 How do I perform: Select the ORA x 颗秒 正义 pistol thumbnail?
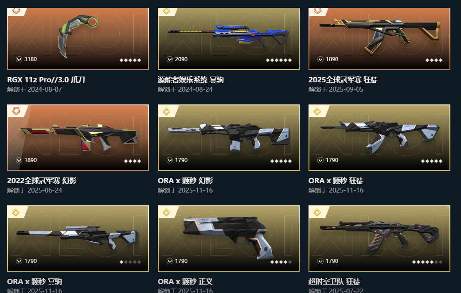point(228,239)
